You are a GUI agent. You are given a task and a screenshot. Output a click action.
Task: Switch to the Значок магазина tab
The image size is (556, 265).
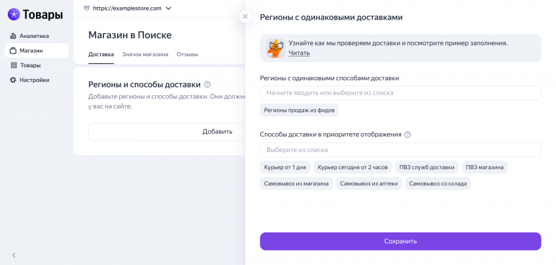145,54
